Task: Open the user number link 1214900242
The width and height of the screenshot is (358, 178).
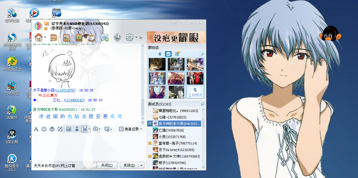Action: [x=74, y=100]
